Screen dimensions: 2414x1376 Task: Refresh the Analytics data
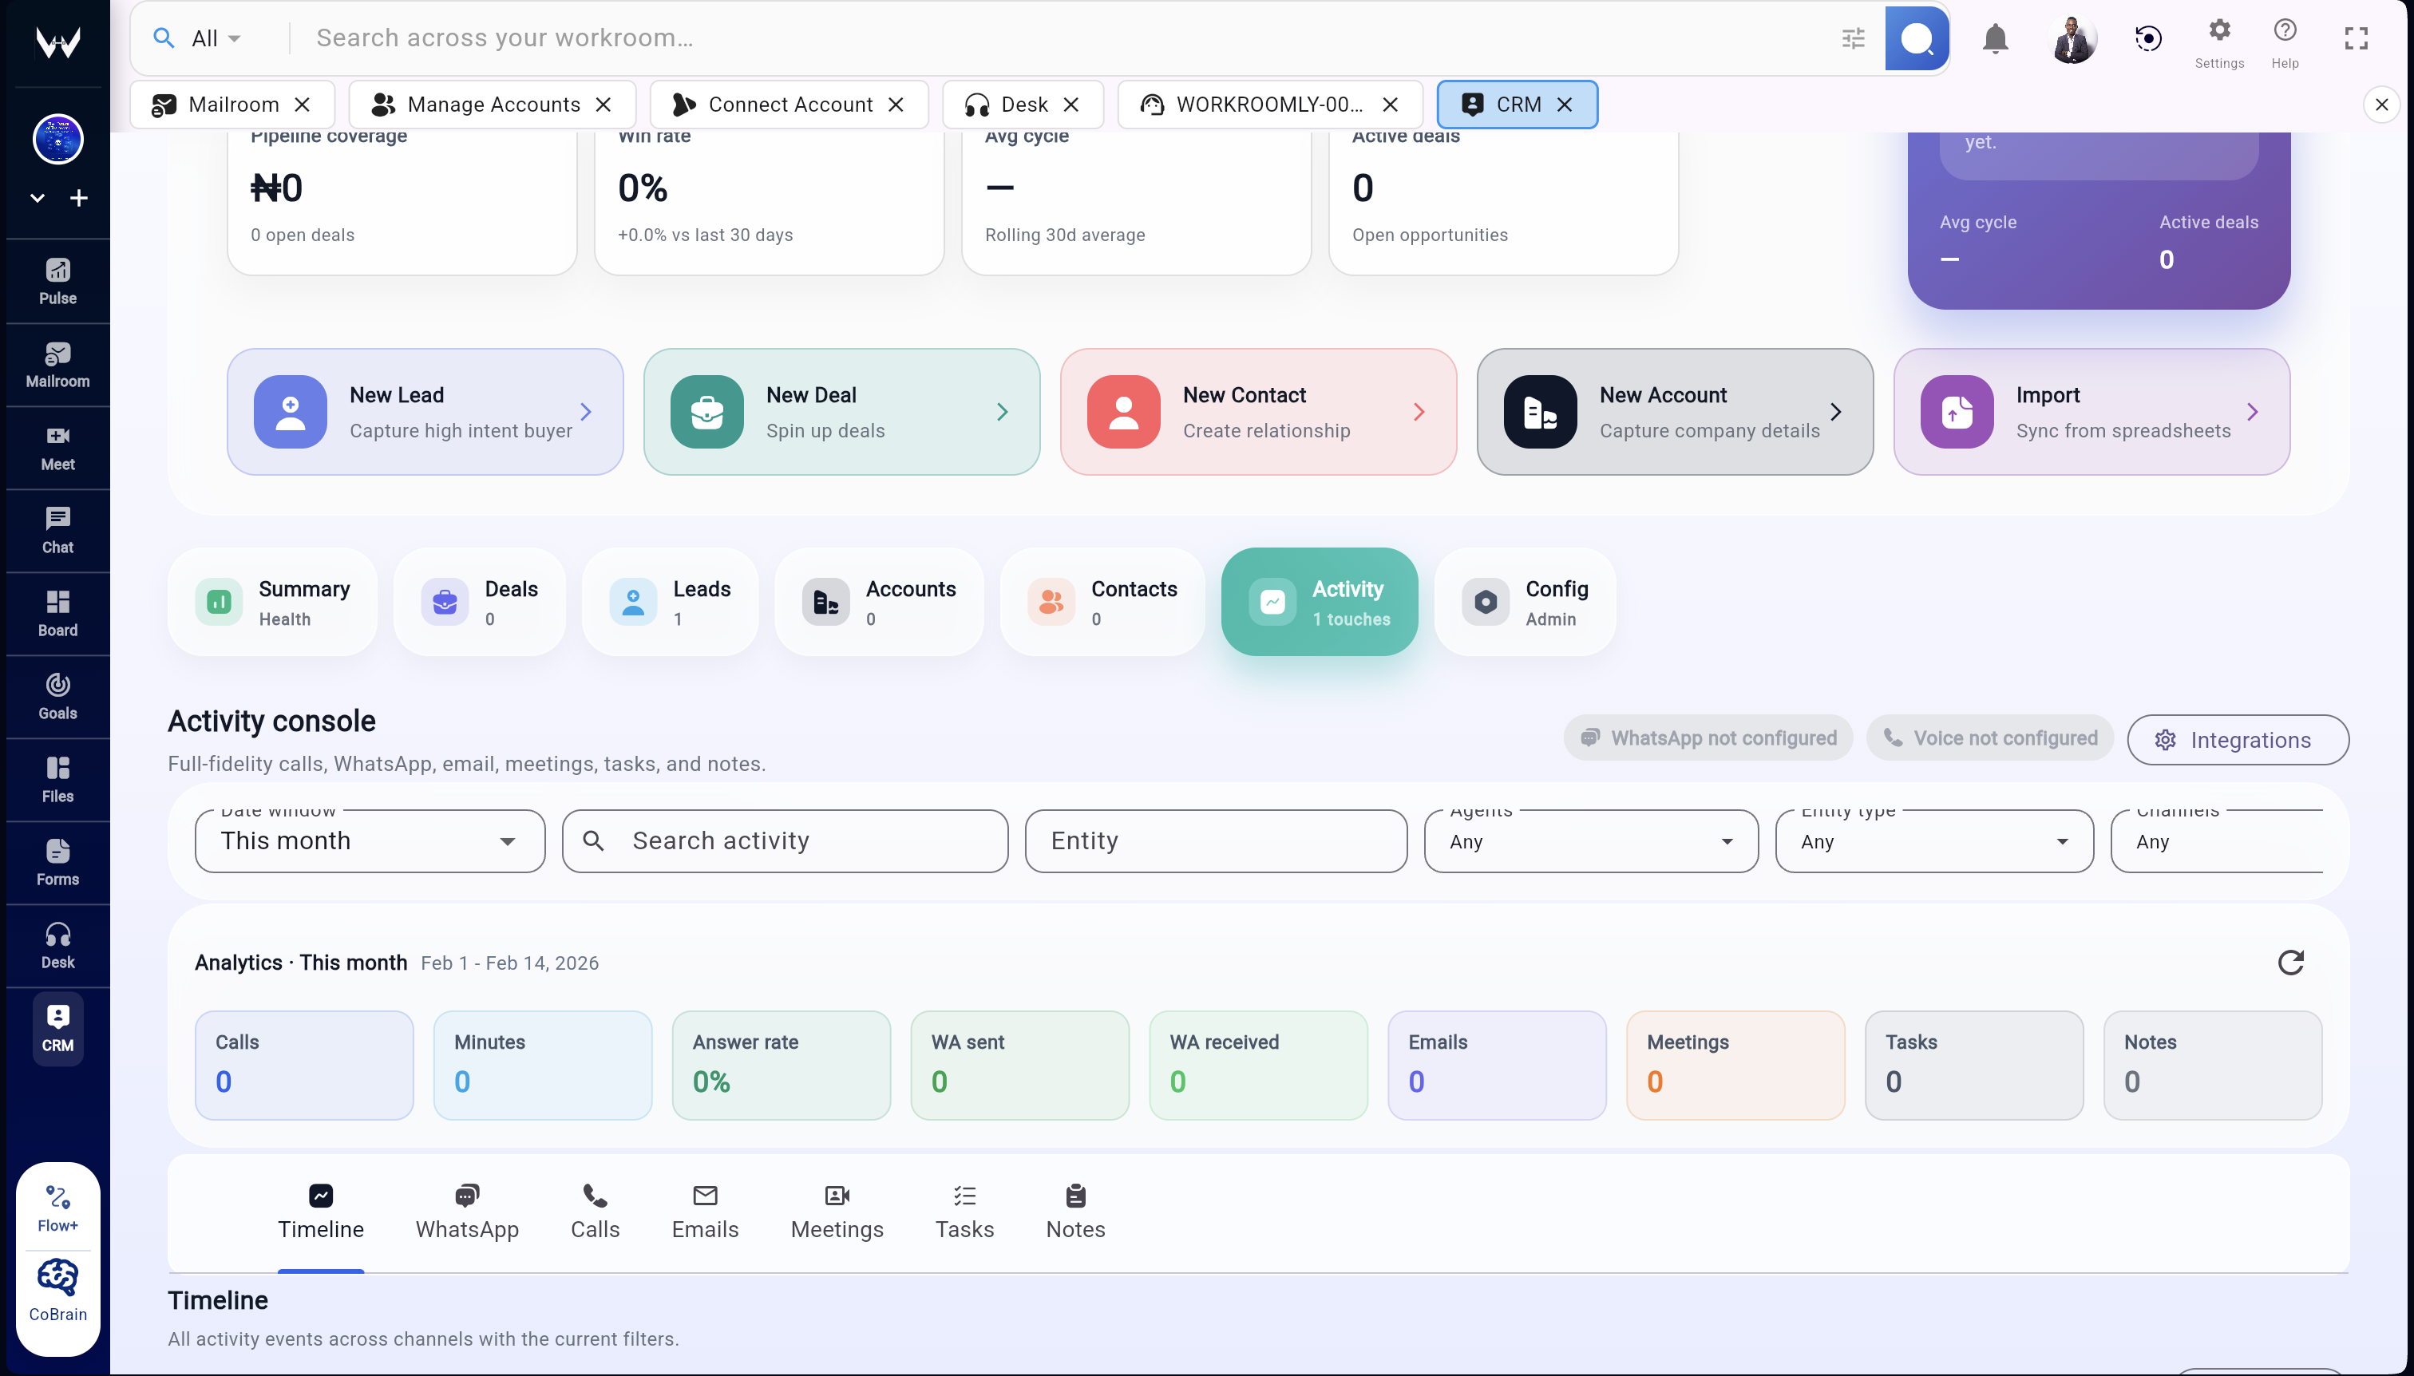2291,962
